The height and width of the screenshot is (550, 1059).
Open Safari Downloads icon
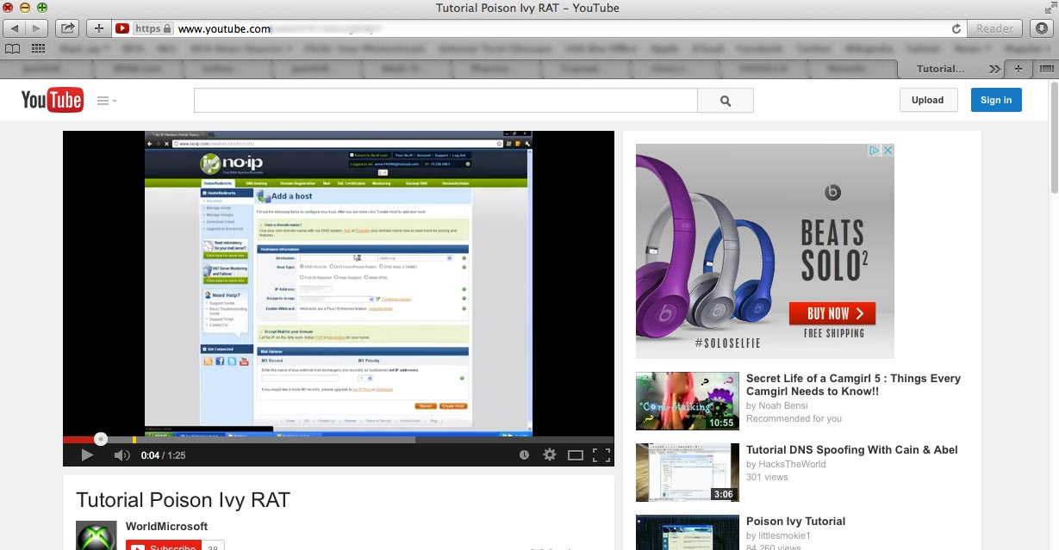pos(1042,28)
